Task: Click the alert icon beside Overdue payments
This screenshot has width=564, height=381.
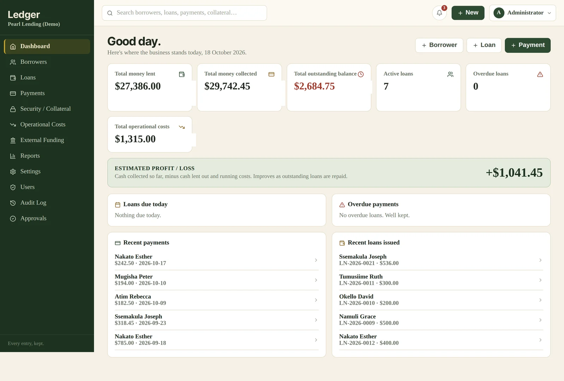Action: point(342,205)
